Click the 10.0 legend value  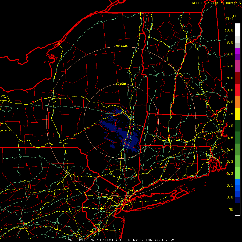[229, 30]
